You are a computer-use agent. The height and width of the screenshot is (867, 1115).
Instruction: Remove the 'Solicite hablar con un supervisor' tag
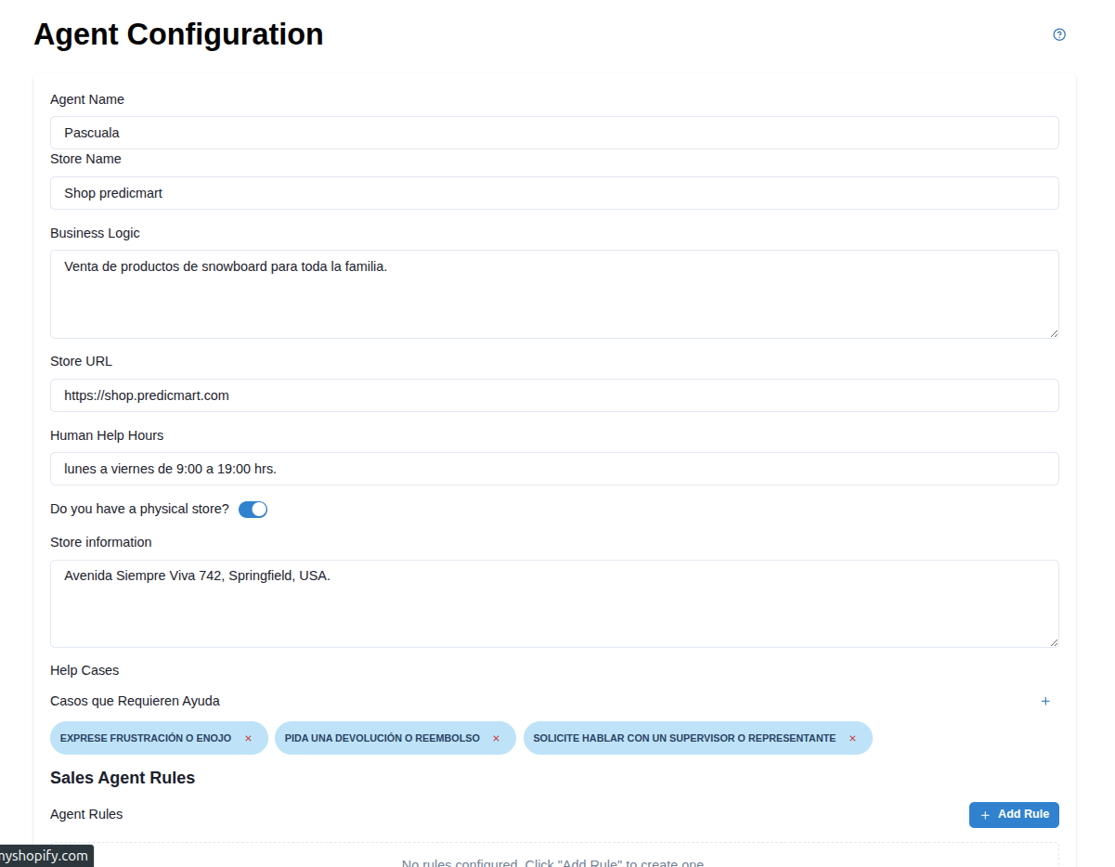[x=852, y=739]
